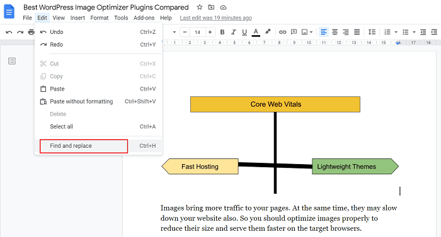The image size is (441, 237).
Task: Toggle italic formatting
Action: click(x=233, y=32)
